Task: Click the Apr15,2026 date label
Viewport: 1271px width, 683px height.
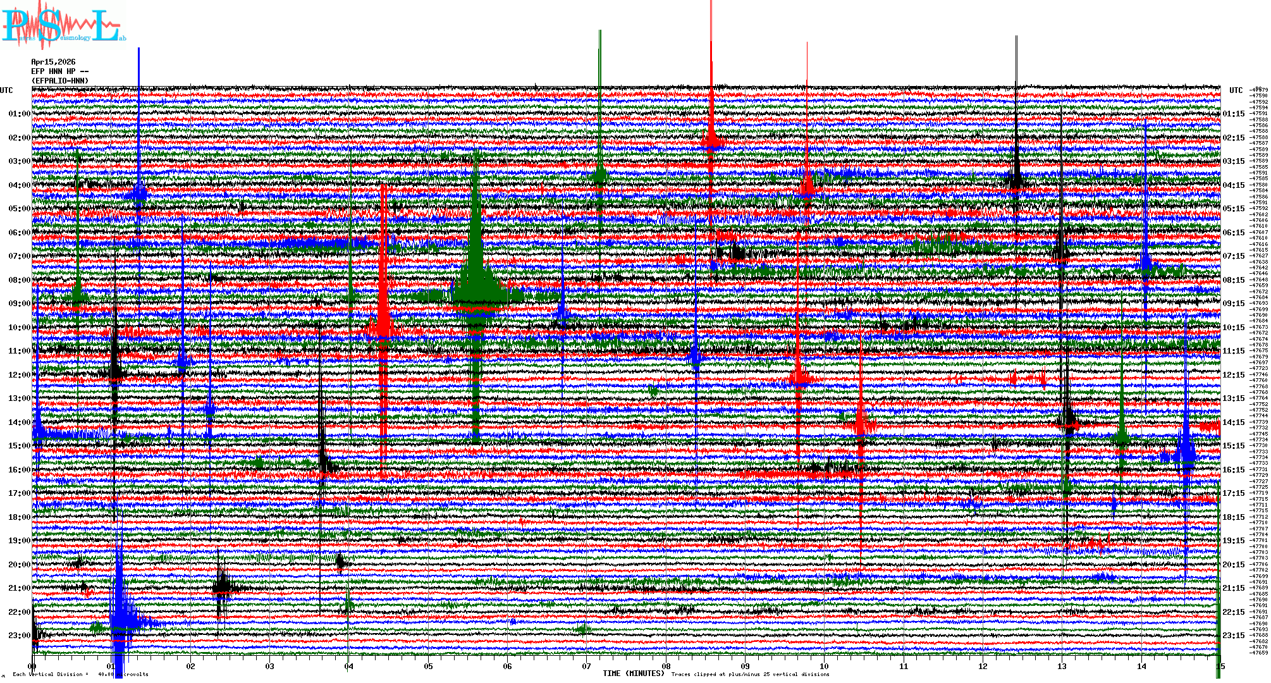Action: [x=53, y=62]
